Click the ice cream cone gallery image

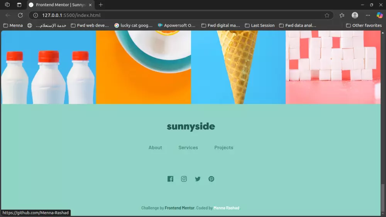coord(238,67)
